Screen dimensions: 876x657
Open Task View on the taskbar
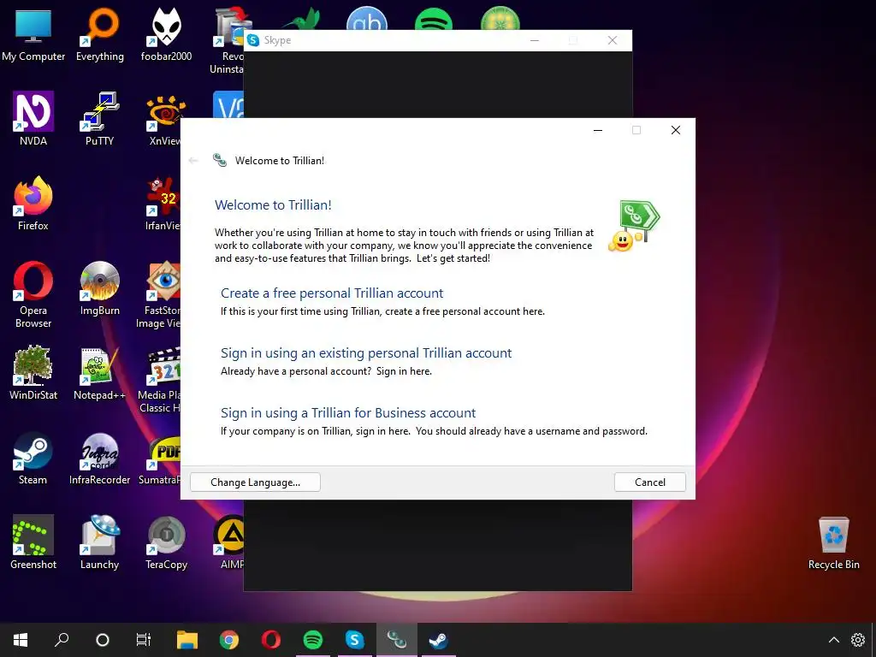(x=144, y=640)
